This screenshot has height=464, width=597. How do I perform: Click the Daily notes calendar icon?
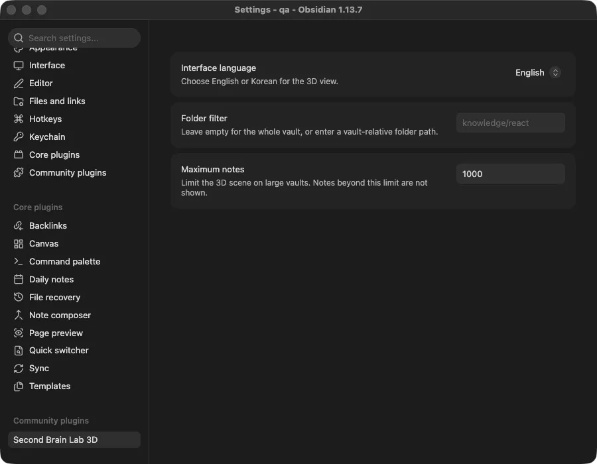coord(19,280)
